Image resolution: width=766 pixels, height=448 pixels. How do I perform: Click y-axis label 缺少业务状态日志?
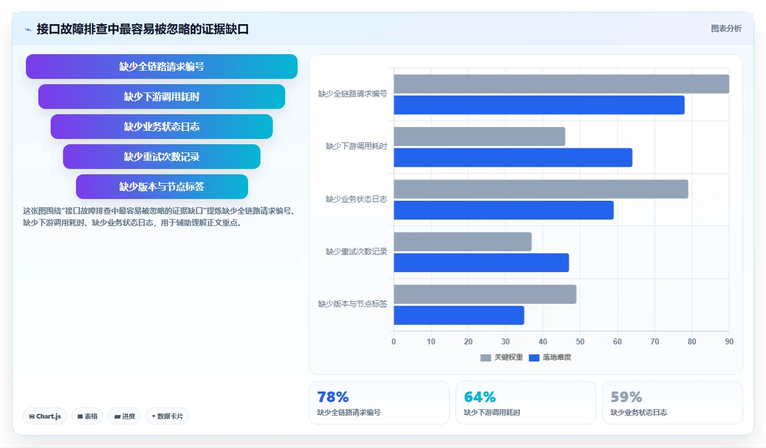tap(356, 199)
